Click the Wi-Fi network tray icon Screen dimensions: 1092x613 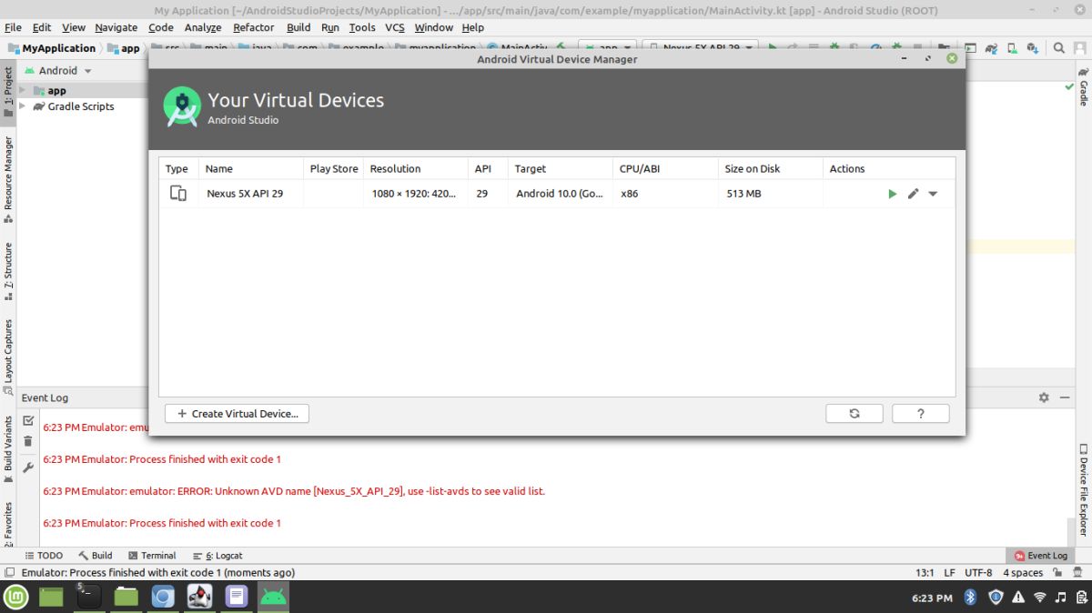click(x=1040, y=598)
